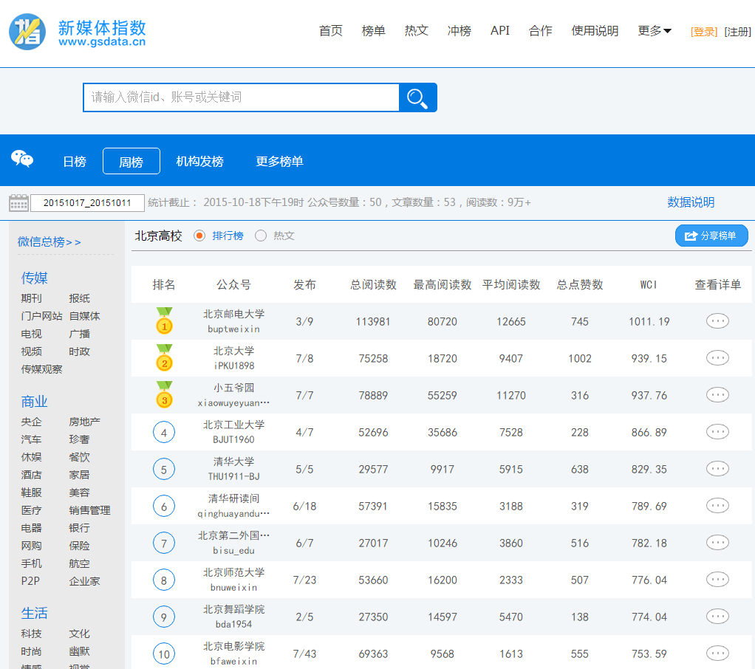Open details for 清华研读间 row
The width and height of the screenshot is (755, 669).
coord(717,506)
